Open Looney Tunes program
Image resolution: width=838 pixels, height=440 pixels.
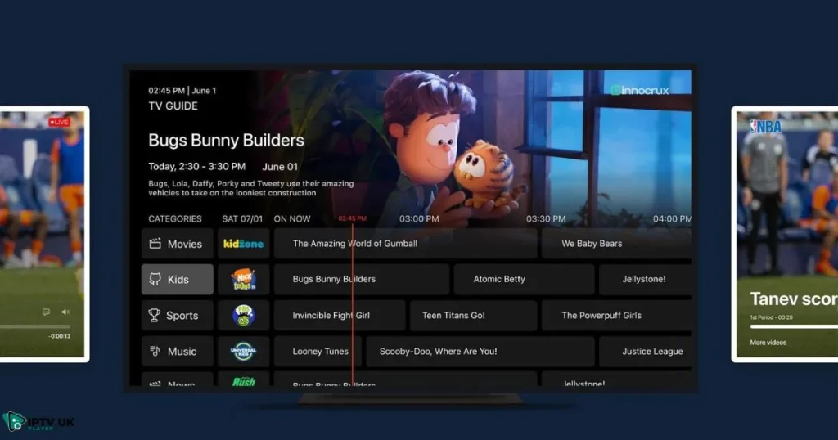(x=318, y=352)
